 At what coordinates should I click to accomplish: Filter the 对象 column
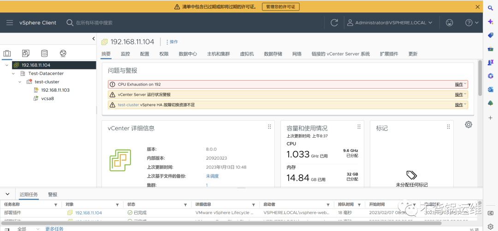click(117, 205)
